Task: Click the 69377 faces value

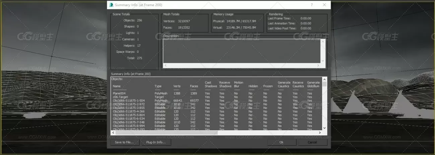Action: (x=194, y=100)
